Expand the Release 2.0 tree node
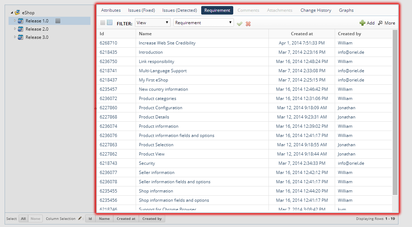Viewport: 412px width, 227px height. coord(15,29)
